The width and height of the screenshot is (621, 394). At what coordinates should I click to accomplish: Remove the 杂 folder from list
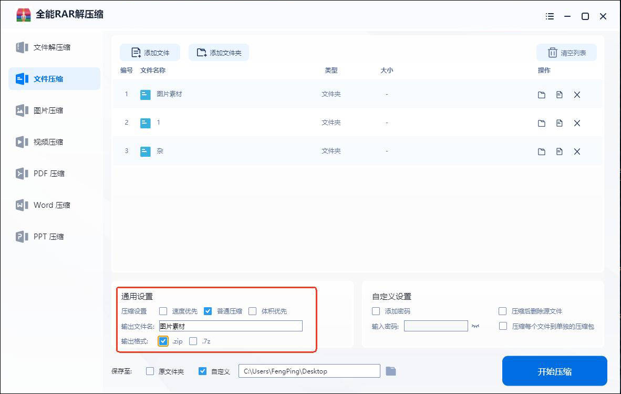point(577,151)
